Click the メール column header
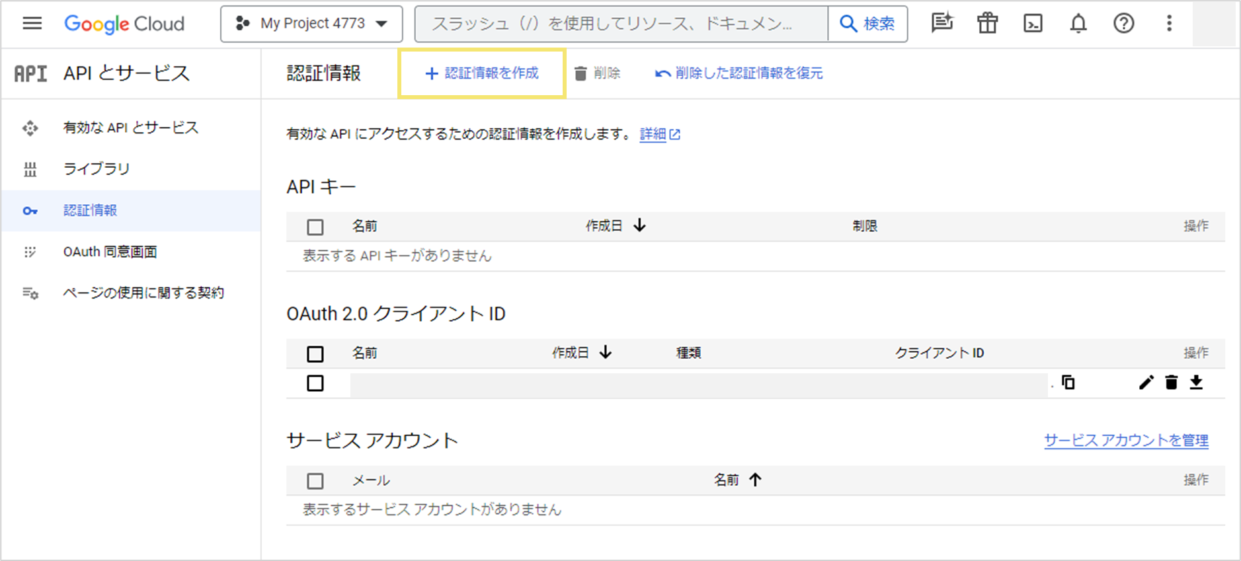This screenshot has height=561, width=1241. (x=371, y=480)
